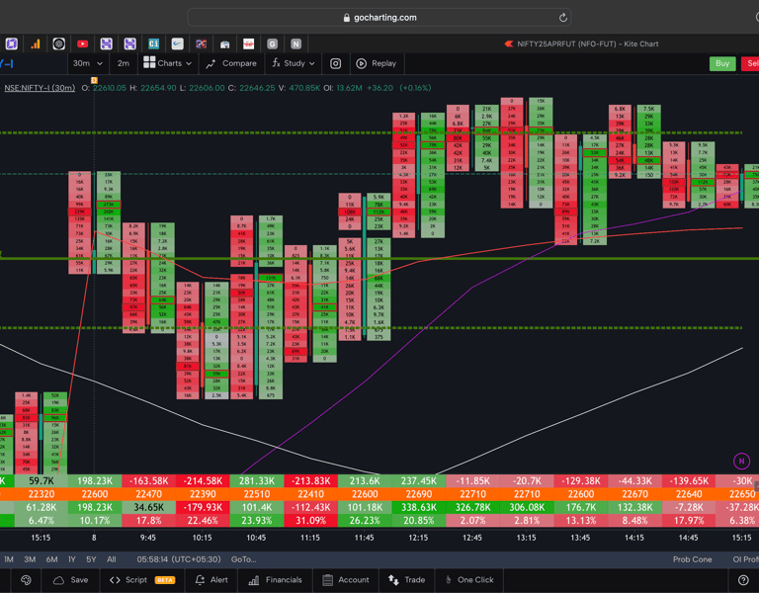Click the red Sell button

(x=750, y=63)
